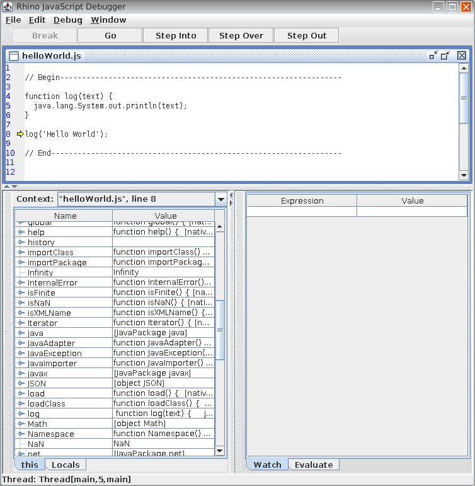The height and width of the screenshot is (486, 475).
Task: Expand the isFinite tree node
Action: [x=21, y=292]
